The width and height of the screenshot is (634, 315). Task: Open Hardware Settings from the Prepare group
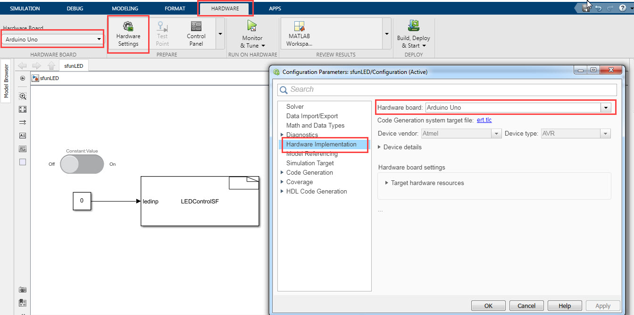[x=128, y=33]
